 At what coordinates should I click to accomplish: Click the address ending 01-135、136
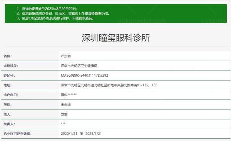coord(109,85)
